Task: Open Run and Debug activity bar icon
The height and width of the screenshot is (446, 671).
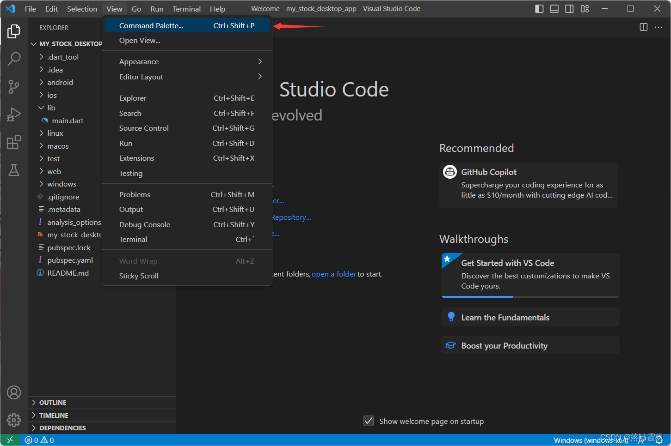Action: tap(14, 115)
